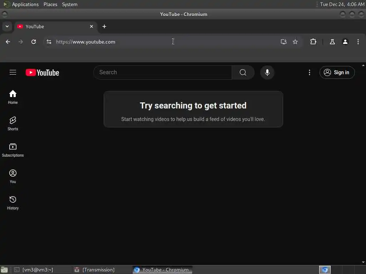Open the YouTube hamburger guide menu
The height and width of the screenshot is (274, 366).
(x=13, y=72)
